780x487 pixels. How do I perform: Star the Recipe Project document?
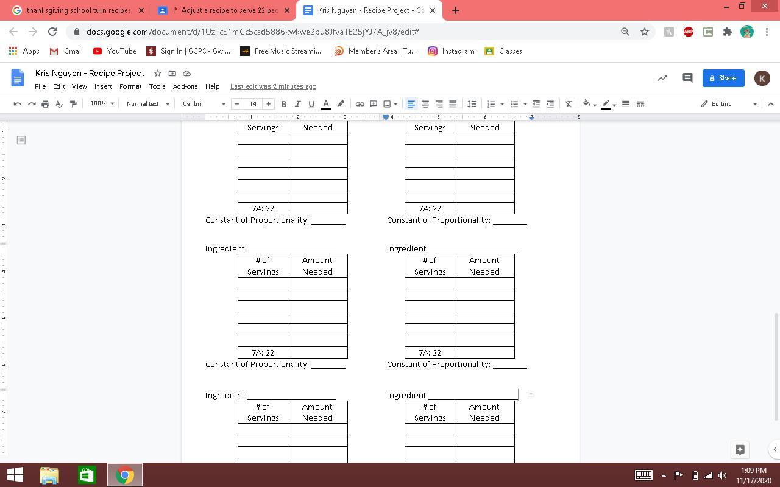click(x=157, y=73)
